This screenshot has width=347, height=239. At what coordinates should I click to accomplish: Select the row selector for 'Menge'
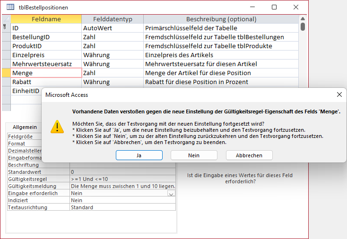[6, 73]
